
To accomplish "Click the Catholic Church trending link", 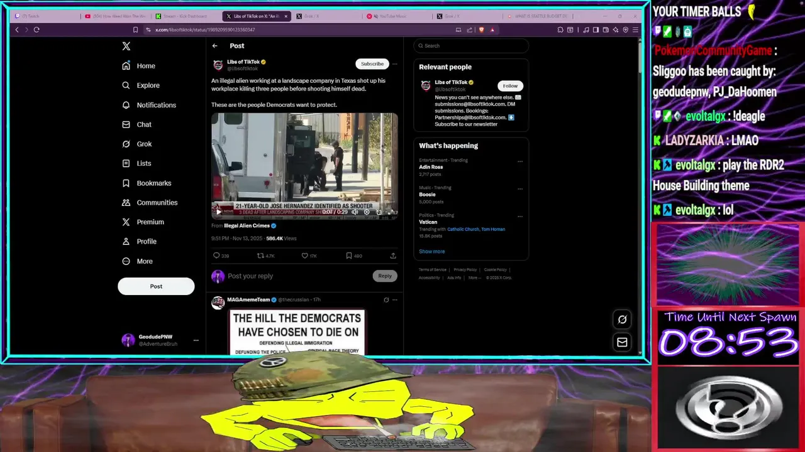I will pos(463,229).
